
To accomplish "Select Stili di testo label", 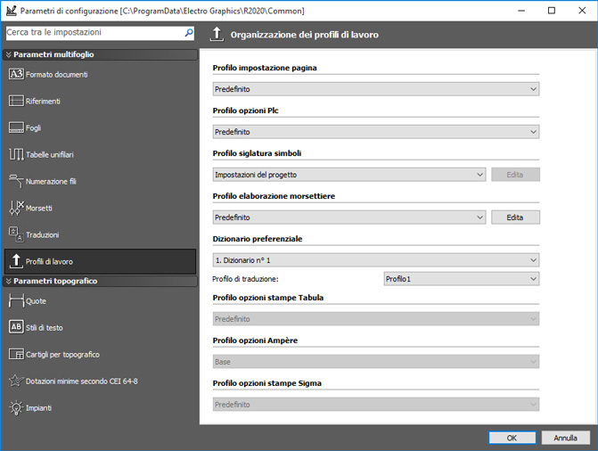I will coord(45,328).
